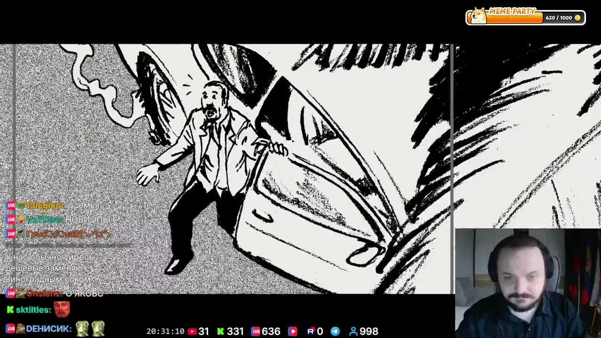Click the '650 / 1000' counter text
Screen dimensions: 601x338
[x=559, y=18]
